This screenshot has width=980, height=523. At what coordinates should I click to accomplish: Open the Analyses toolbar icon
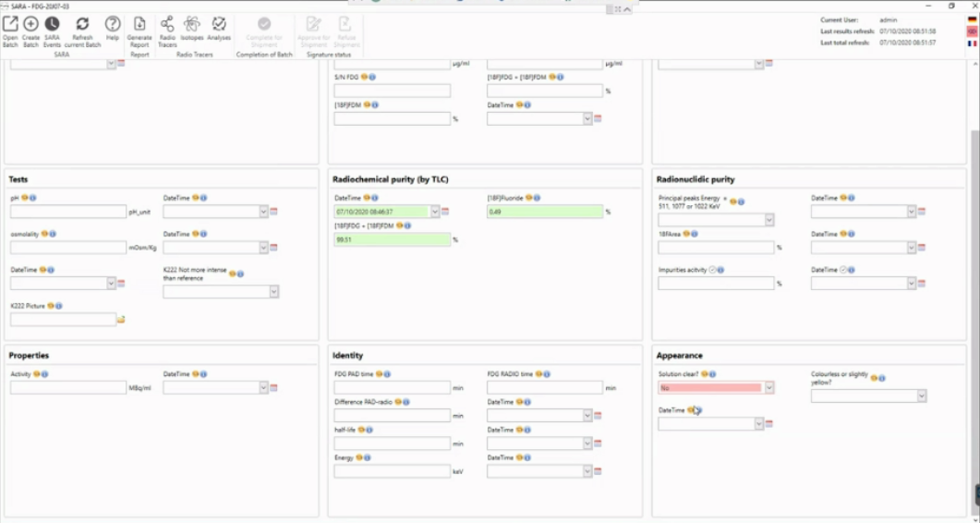click(x=219, y=25)
